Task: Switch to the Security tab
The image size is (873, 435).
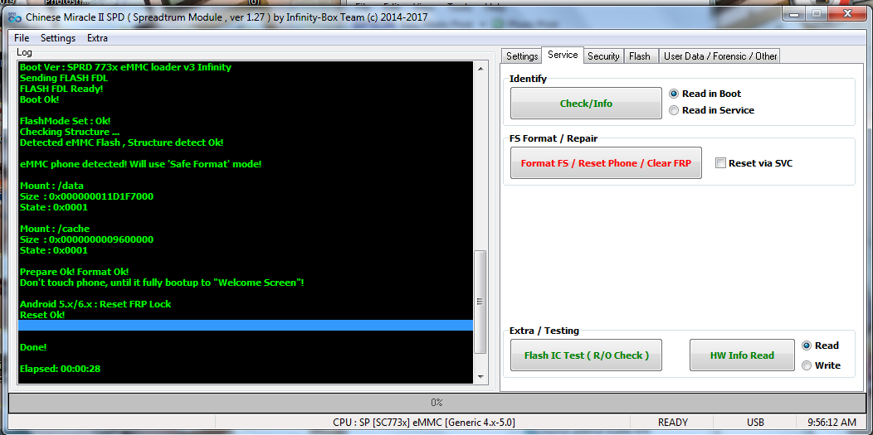Action: pos(603,56)
